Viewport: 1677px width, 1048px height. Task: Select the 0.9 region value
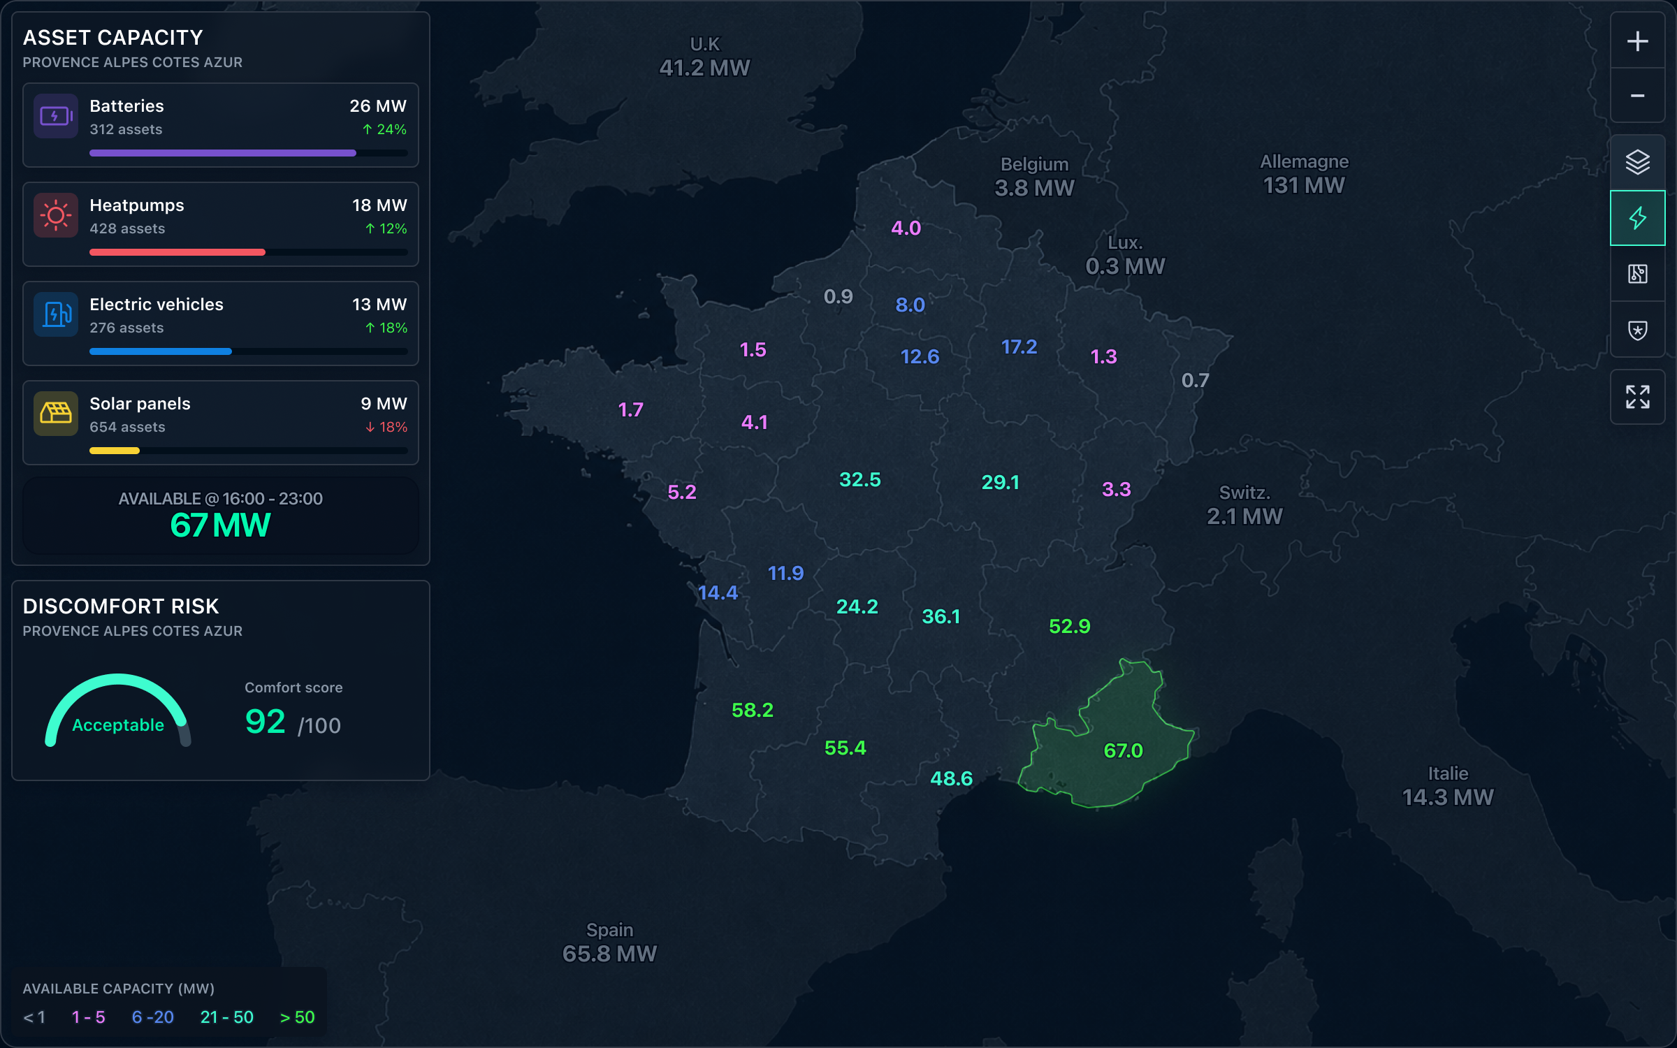[x=838, y=296]
